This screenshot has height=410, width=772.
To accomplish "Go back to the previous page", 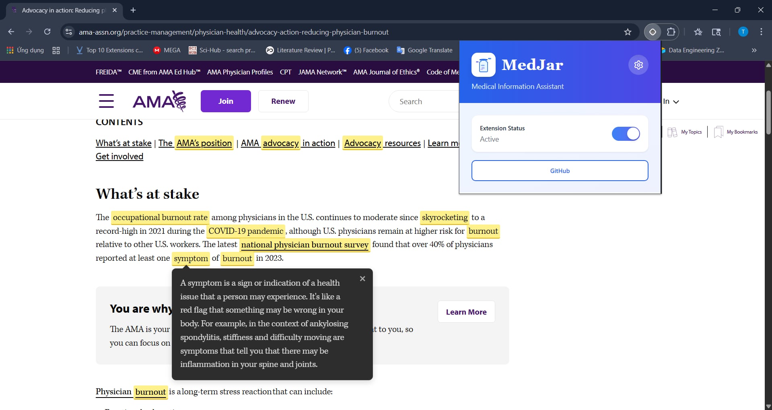I will pyautogui.click(x=11, y=32).
